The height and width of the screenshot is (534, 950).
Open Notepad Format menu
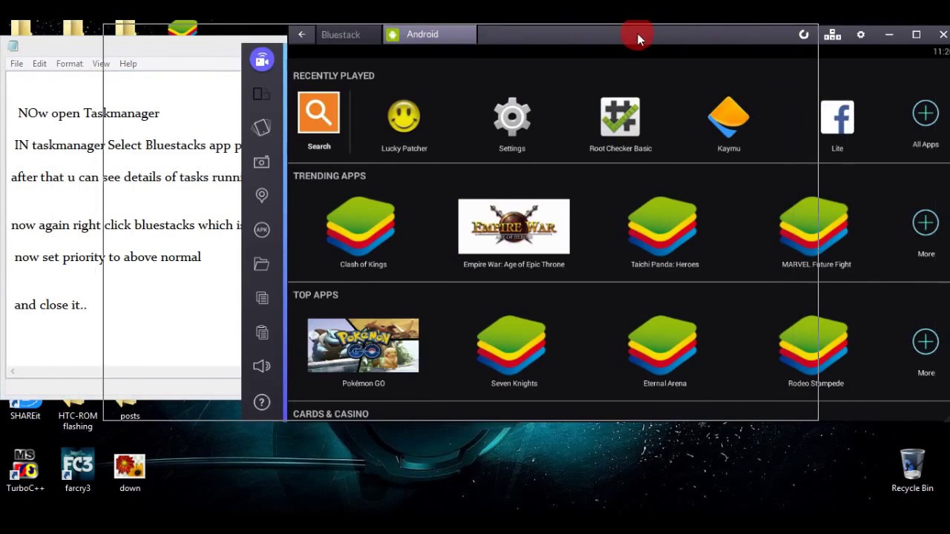(69, 64)
